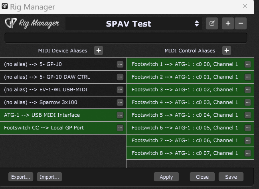Open options for 5- GP-10 DAW CTRL row

pos(120,77)
